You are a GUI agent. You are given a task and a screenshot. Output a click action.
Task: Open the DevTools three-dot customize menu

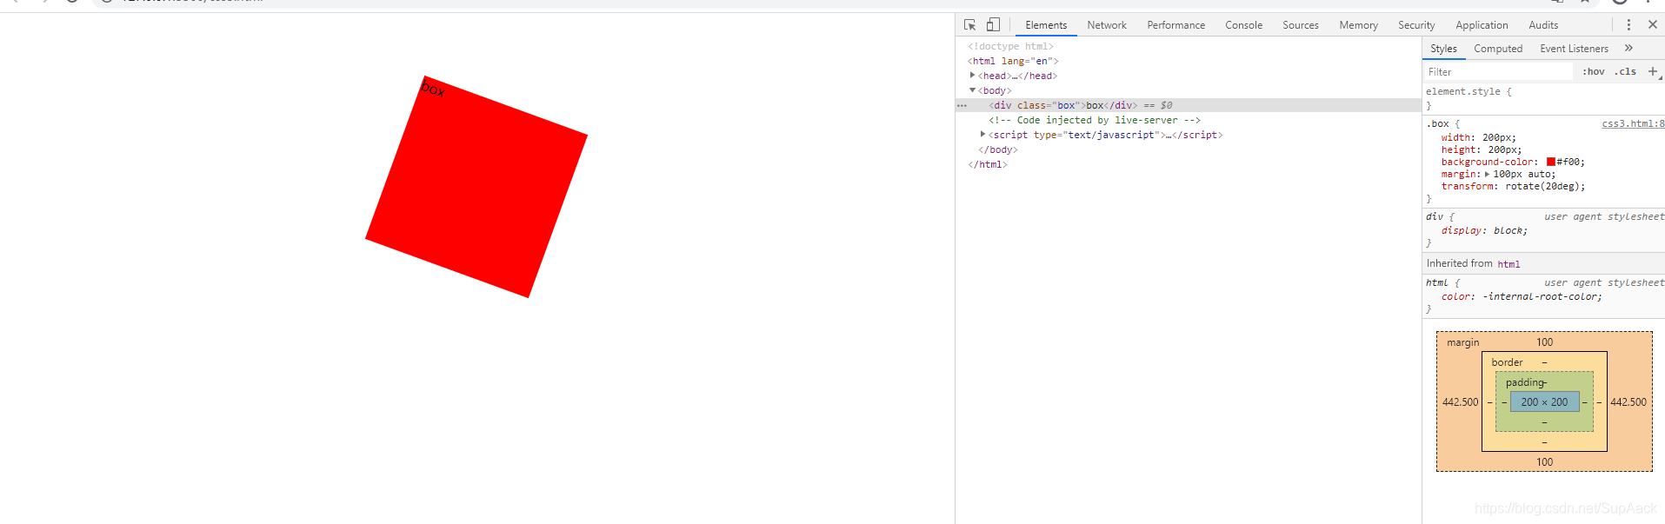pos(1628,25)
